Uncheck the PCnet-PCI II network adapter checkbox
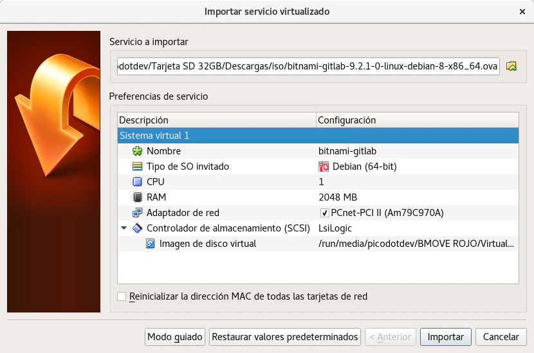This screenshot has width=534, height=353. point(325,213)
